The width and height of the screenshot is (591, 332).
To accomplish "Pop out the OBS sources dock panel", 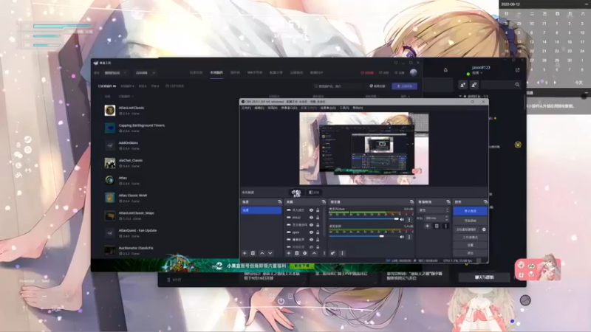I will [324, 202].
